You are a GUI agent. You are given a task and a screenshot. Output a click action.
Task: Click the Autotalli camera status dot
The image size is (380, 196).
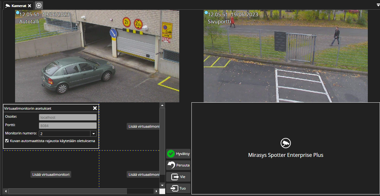[18, 13]
